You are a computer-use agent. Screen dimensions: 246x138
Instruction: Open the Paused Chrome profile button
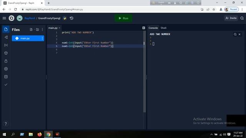coord(231,9)
